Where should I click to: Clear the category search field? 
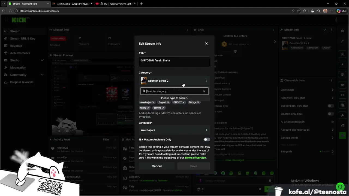[x=204, y=91]
